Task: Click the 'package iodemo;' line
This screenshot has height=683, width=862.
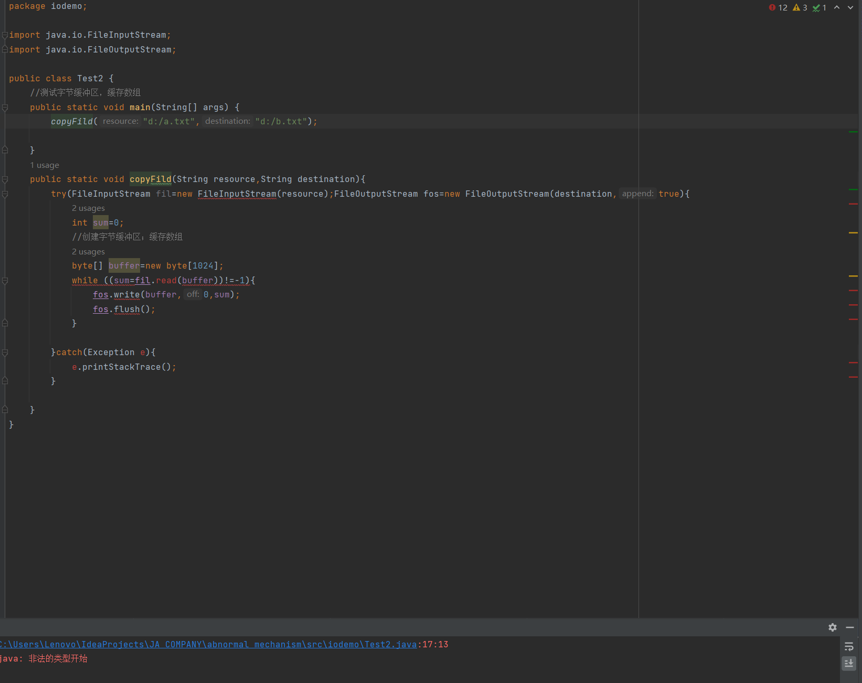Action: 48,6
